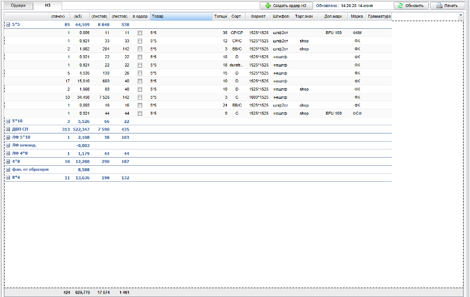Collapse the 5*5 group
Image resolution: width=470 pixels, height=297 pixels.
click(x=8, y=25)
